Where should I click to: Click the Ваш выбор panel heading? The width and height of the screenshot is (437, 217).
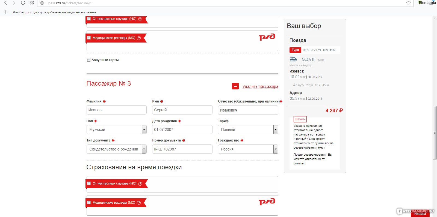(304, 26)
